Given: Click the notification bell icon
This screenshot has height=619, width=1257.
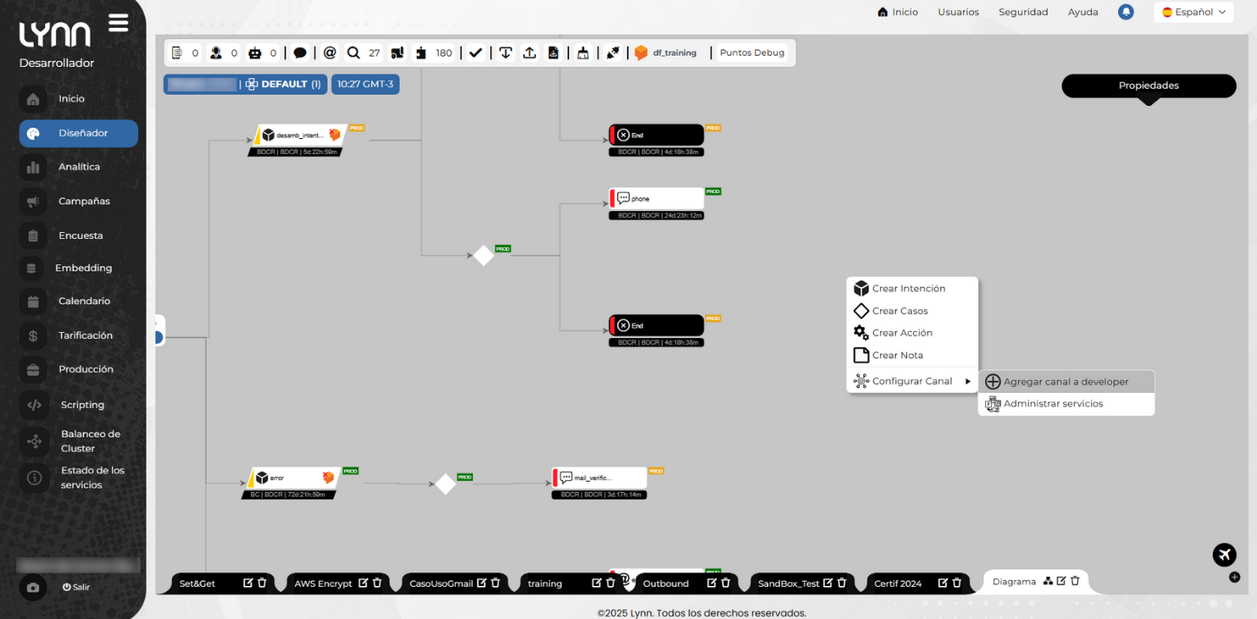Looking at the screenshot, I should pos(1126,12).
